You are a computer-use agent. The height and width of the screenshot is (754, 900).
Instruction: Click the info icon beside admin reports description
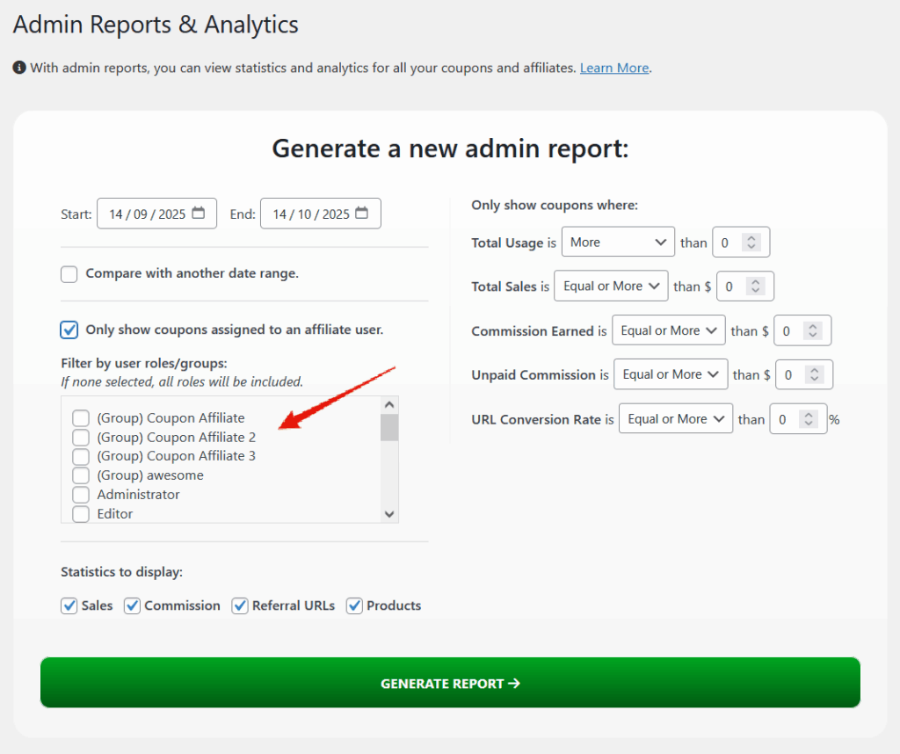(x=19, y=68)
